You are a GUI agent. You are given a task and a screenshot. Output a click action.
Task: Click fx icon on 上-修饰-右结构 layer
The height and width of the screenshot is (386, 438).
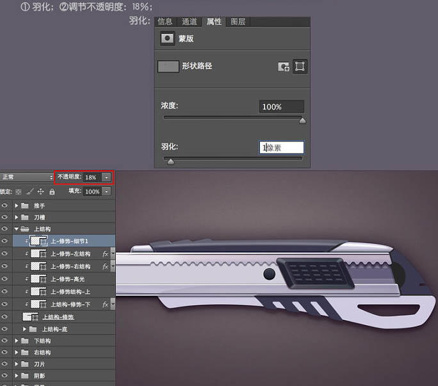[105, 266]
